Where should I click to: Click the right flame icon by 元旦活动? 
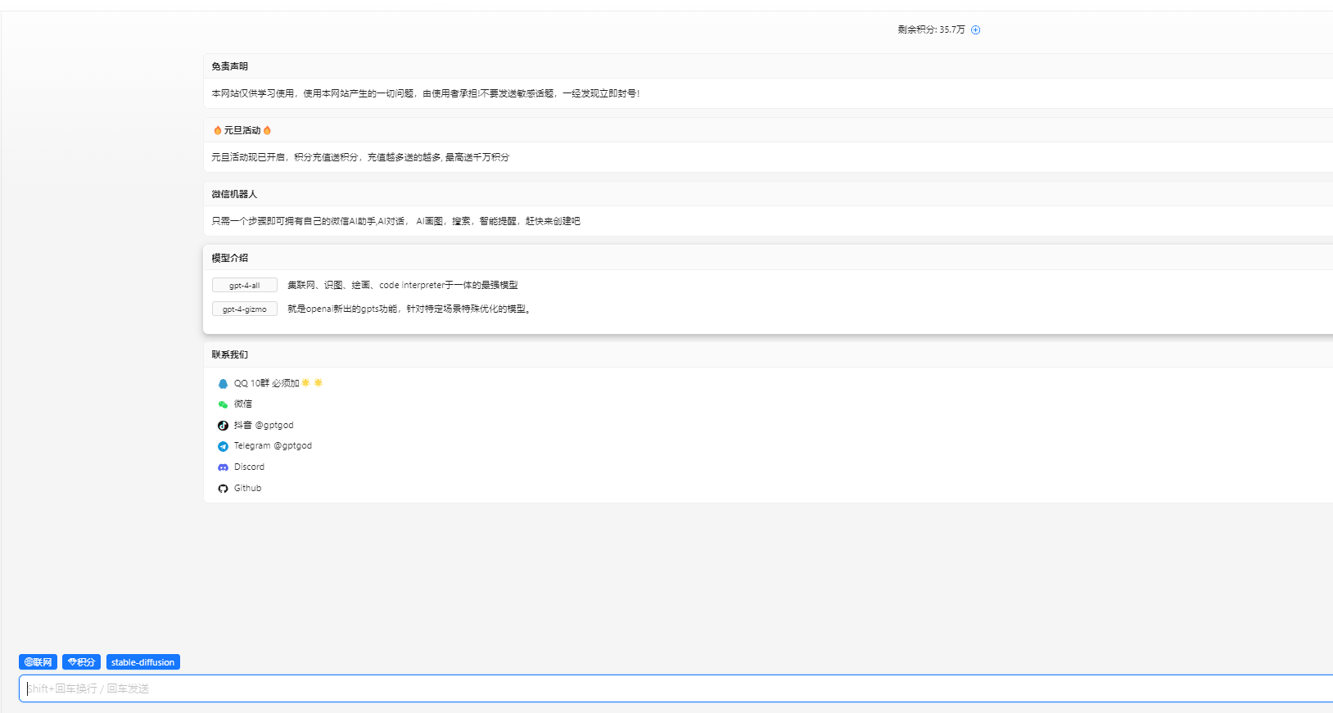[267, 130]
